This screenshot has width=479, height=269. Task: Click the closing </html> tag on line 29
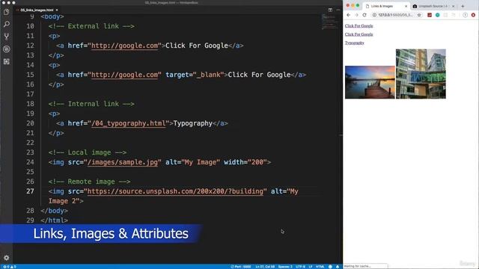pos(54,220)
